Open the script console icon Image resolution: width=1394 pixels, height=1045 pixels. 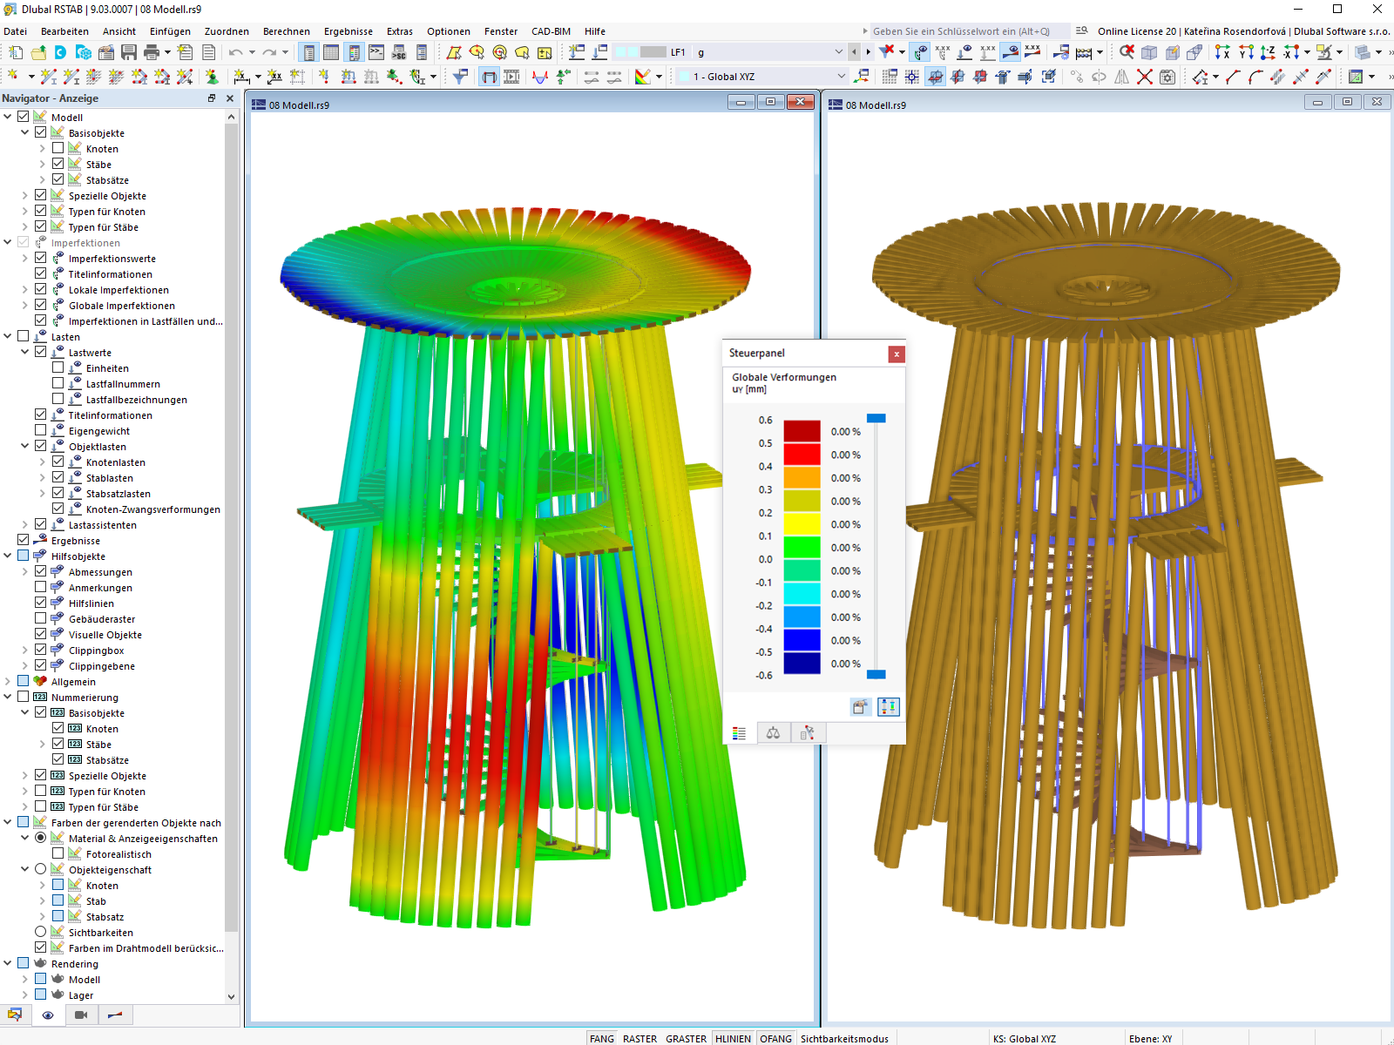pos(376,52)
